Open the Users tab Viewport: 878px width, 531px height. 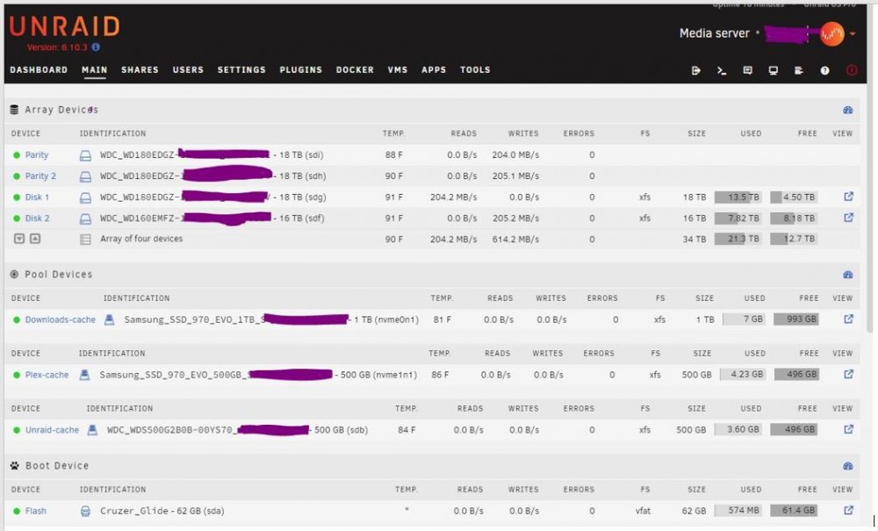(188, 70)
